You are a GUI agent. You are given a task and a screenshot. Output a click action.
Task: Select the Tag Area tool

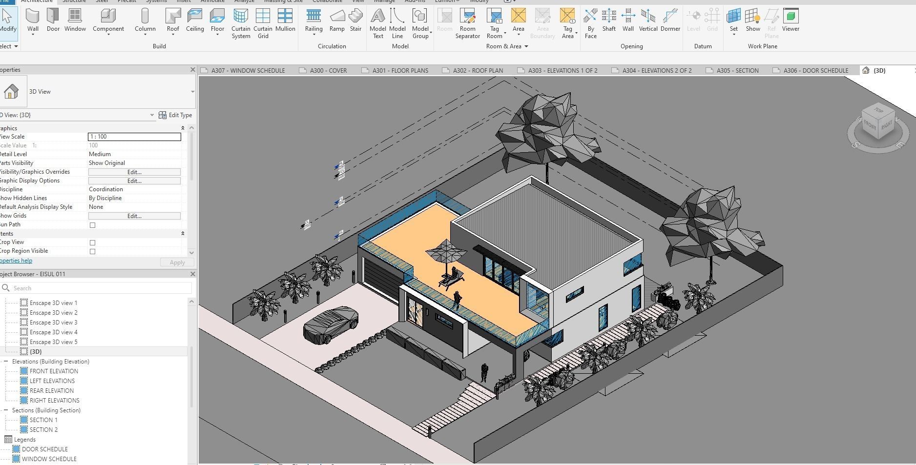(568, 24)
